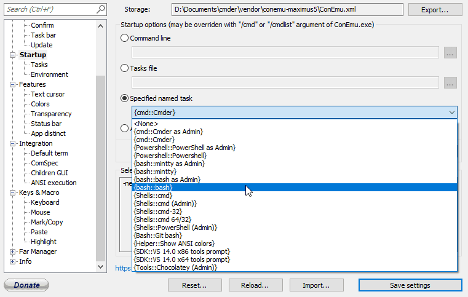The height and width of the screenshot is (297, 468).
Task: Select the Specified named task radio button
Action: (x=124, y=98)
